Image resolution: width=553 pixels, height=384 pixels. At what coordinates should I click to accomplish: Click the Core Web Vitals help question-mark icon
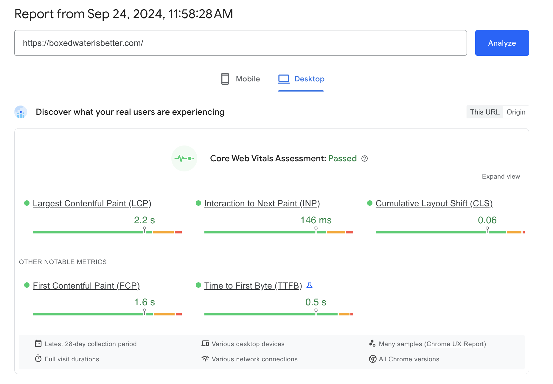[x=364, y=159]
